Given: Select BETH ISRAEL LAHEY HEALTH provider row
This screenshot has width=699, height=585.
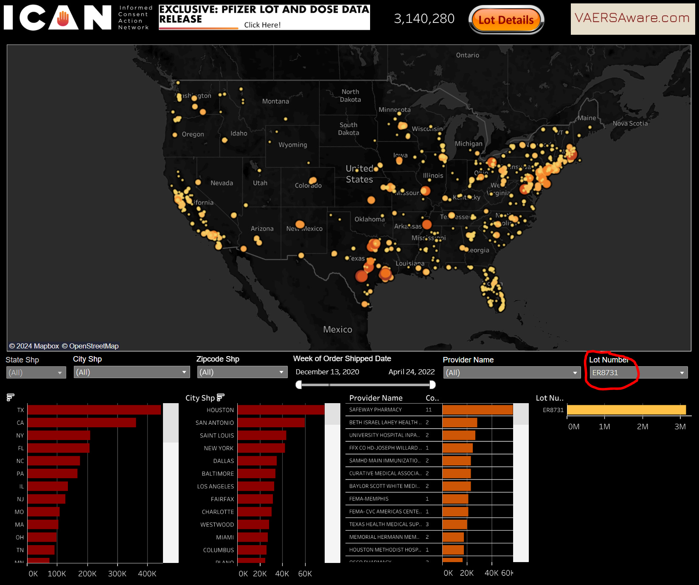Looking at the screenshot, I should pos(430,422).
